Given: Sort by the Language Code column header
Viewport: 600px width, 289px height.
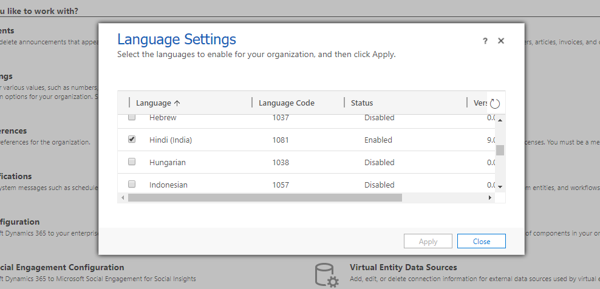Looking at the screenshot, I should [x=287, y=103].
